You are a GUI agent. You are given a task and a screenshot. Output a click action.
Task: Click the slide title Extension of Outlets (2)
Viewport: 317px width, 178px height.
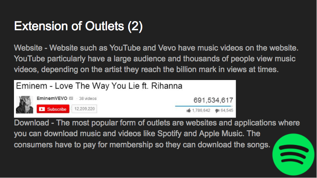click(78, 26)
